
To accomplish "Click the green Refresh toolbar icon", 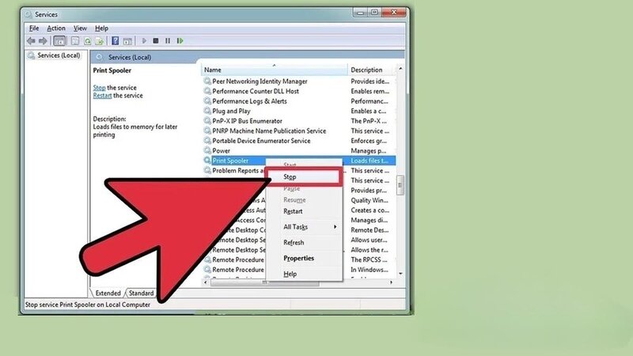I will [87, 41].
